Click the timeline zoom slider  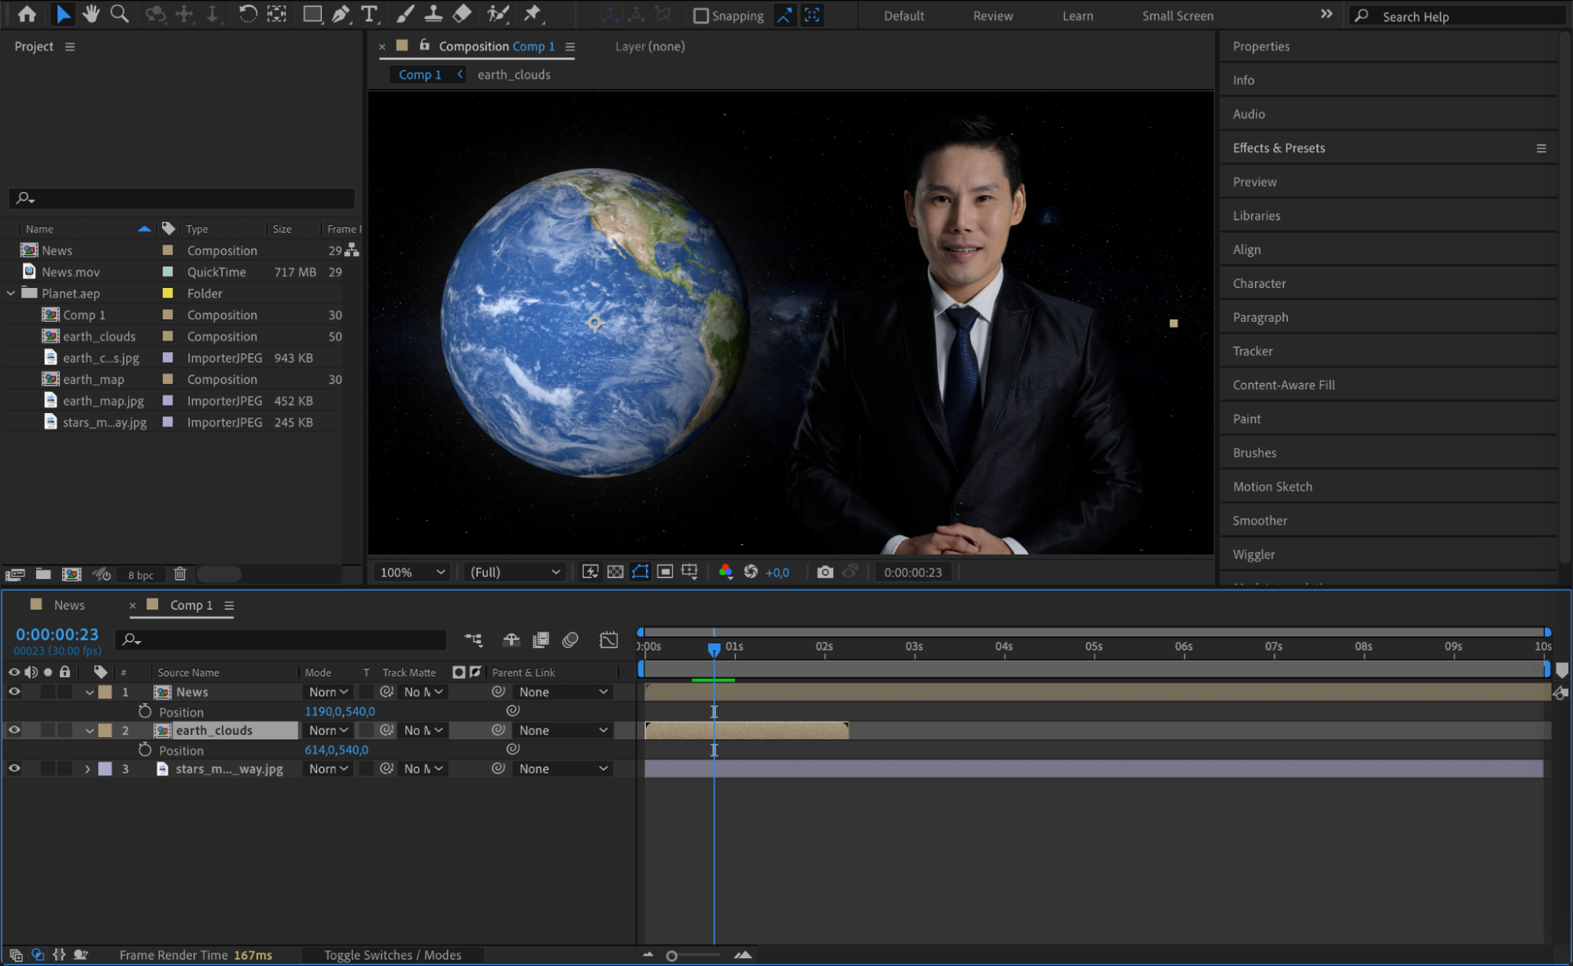(x=672, y=956)
